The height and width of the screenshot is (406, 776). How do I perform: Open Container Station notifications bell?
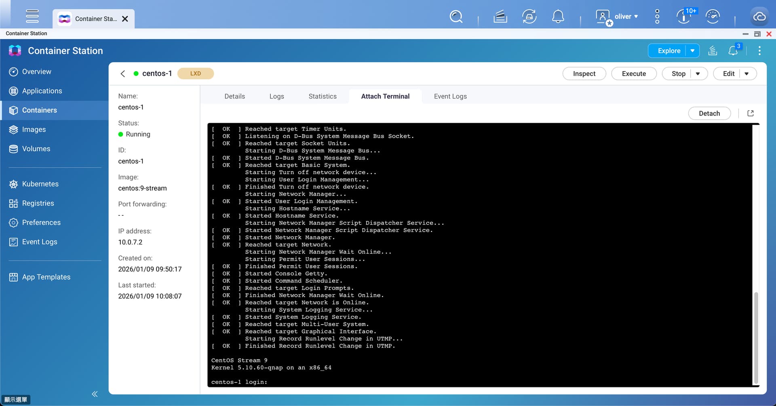coord(733,51)
